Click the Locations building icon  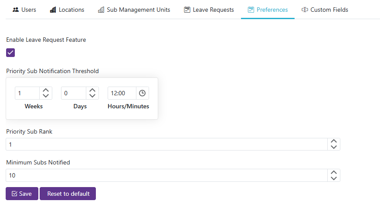[53, 10]
